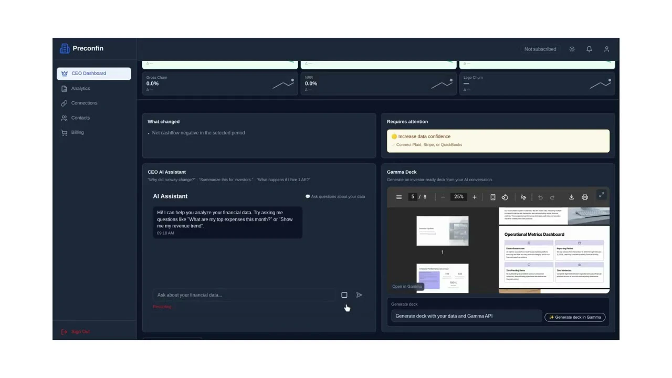Click the Billing cart icon
Screen dimensions: 672x378
click(64, 133)
